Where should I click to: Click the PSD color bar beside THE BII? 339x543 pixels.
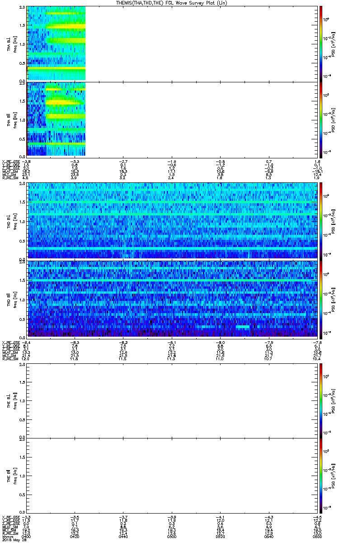click(321, 476)
